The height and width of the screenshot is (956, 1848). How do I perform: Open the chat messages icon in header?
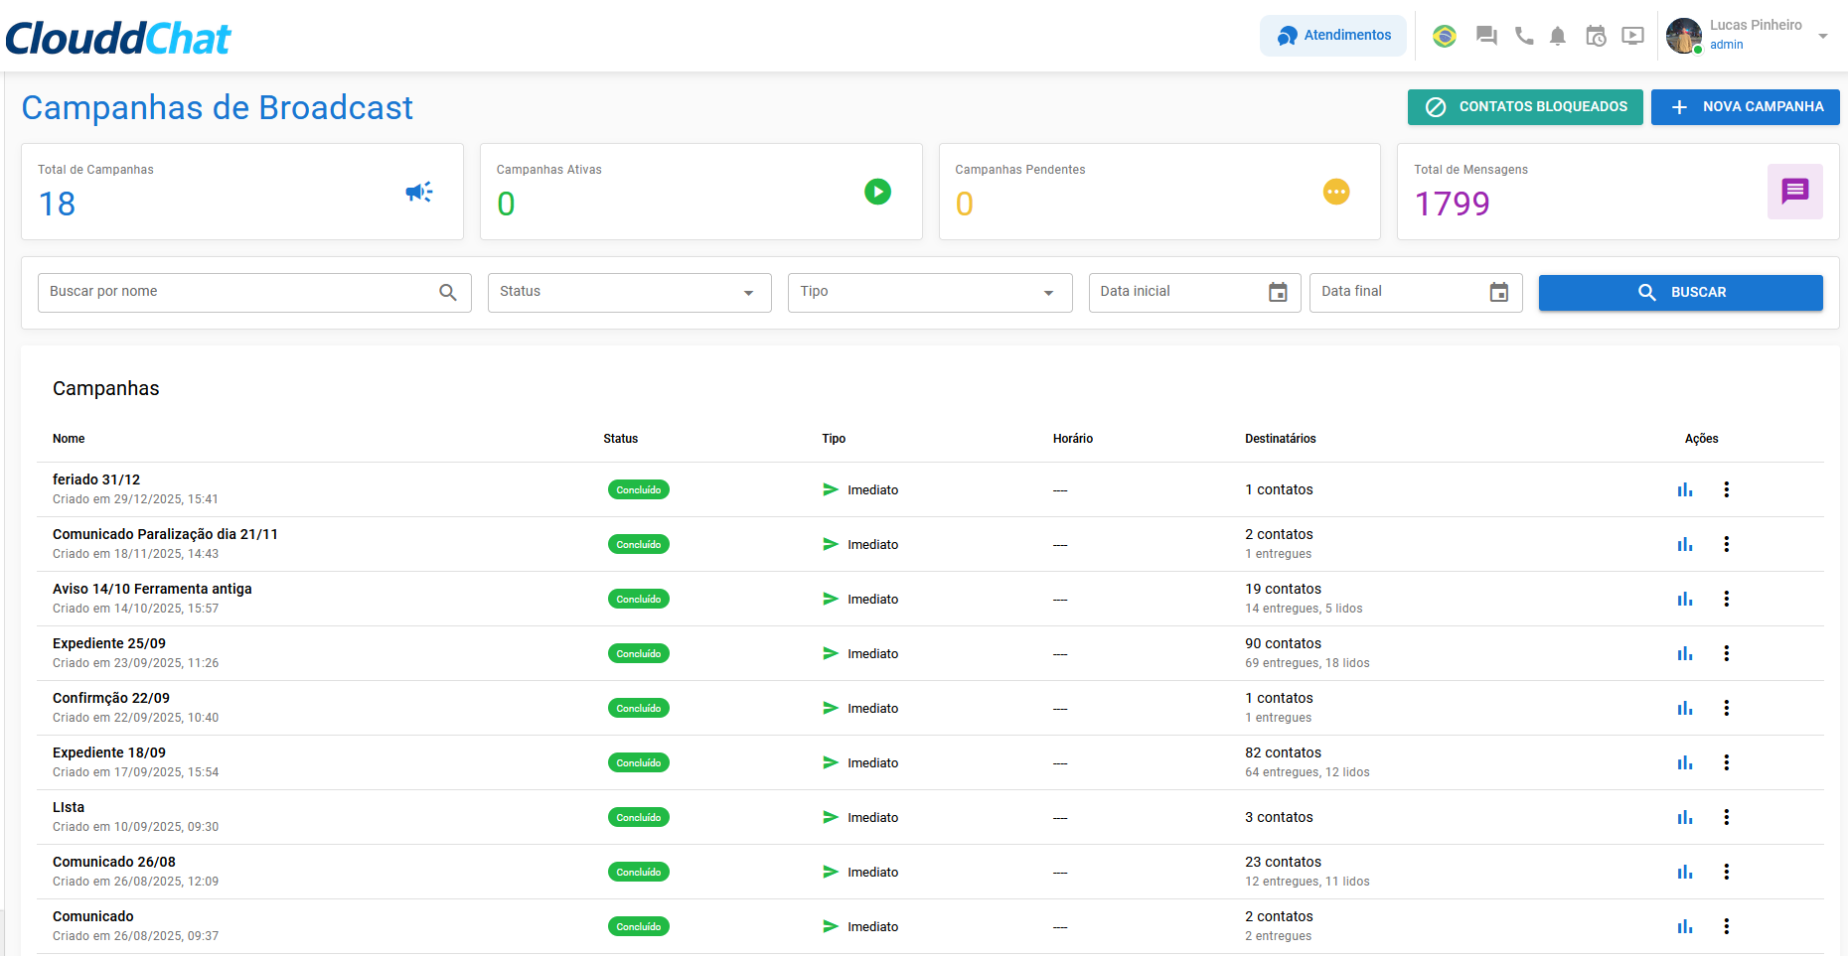[x=1486, y=37]
